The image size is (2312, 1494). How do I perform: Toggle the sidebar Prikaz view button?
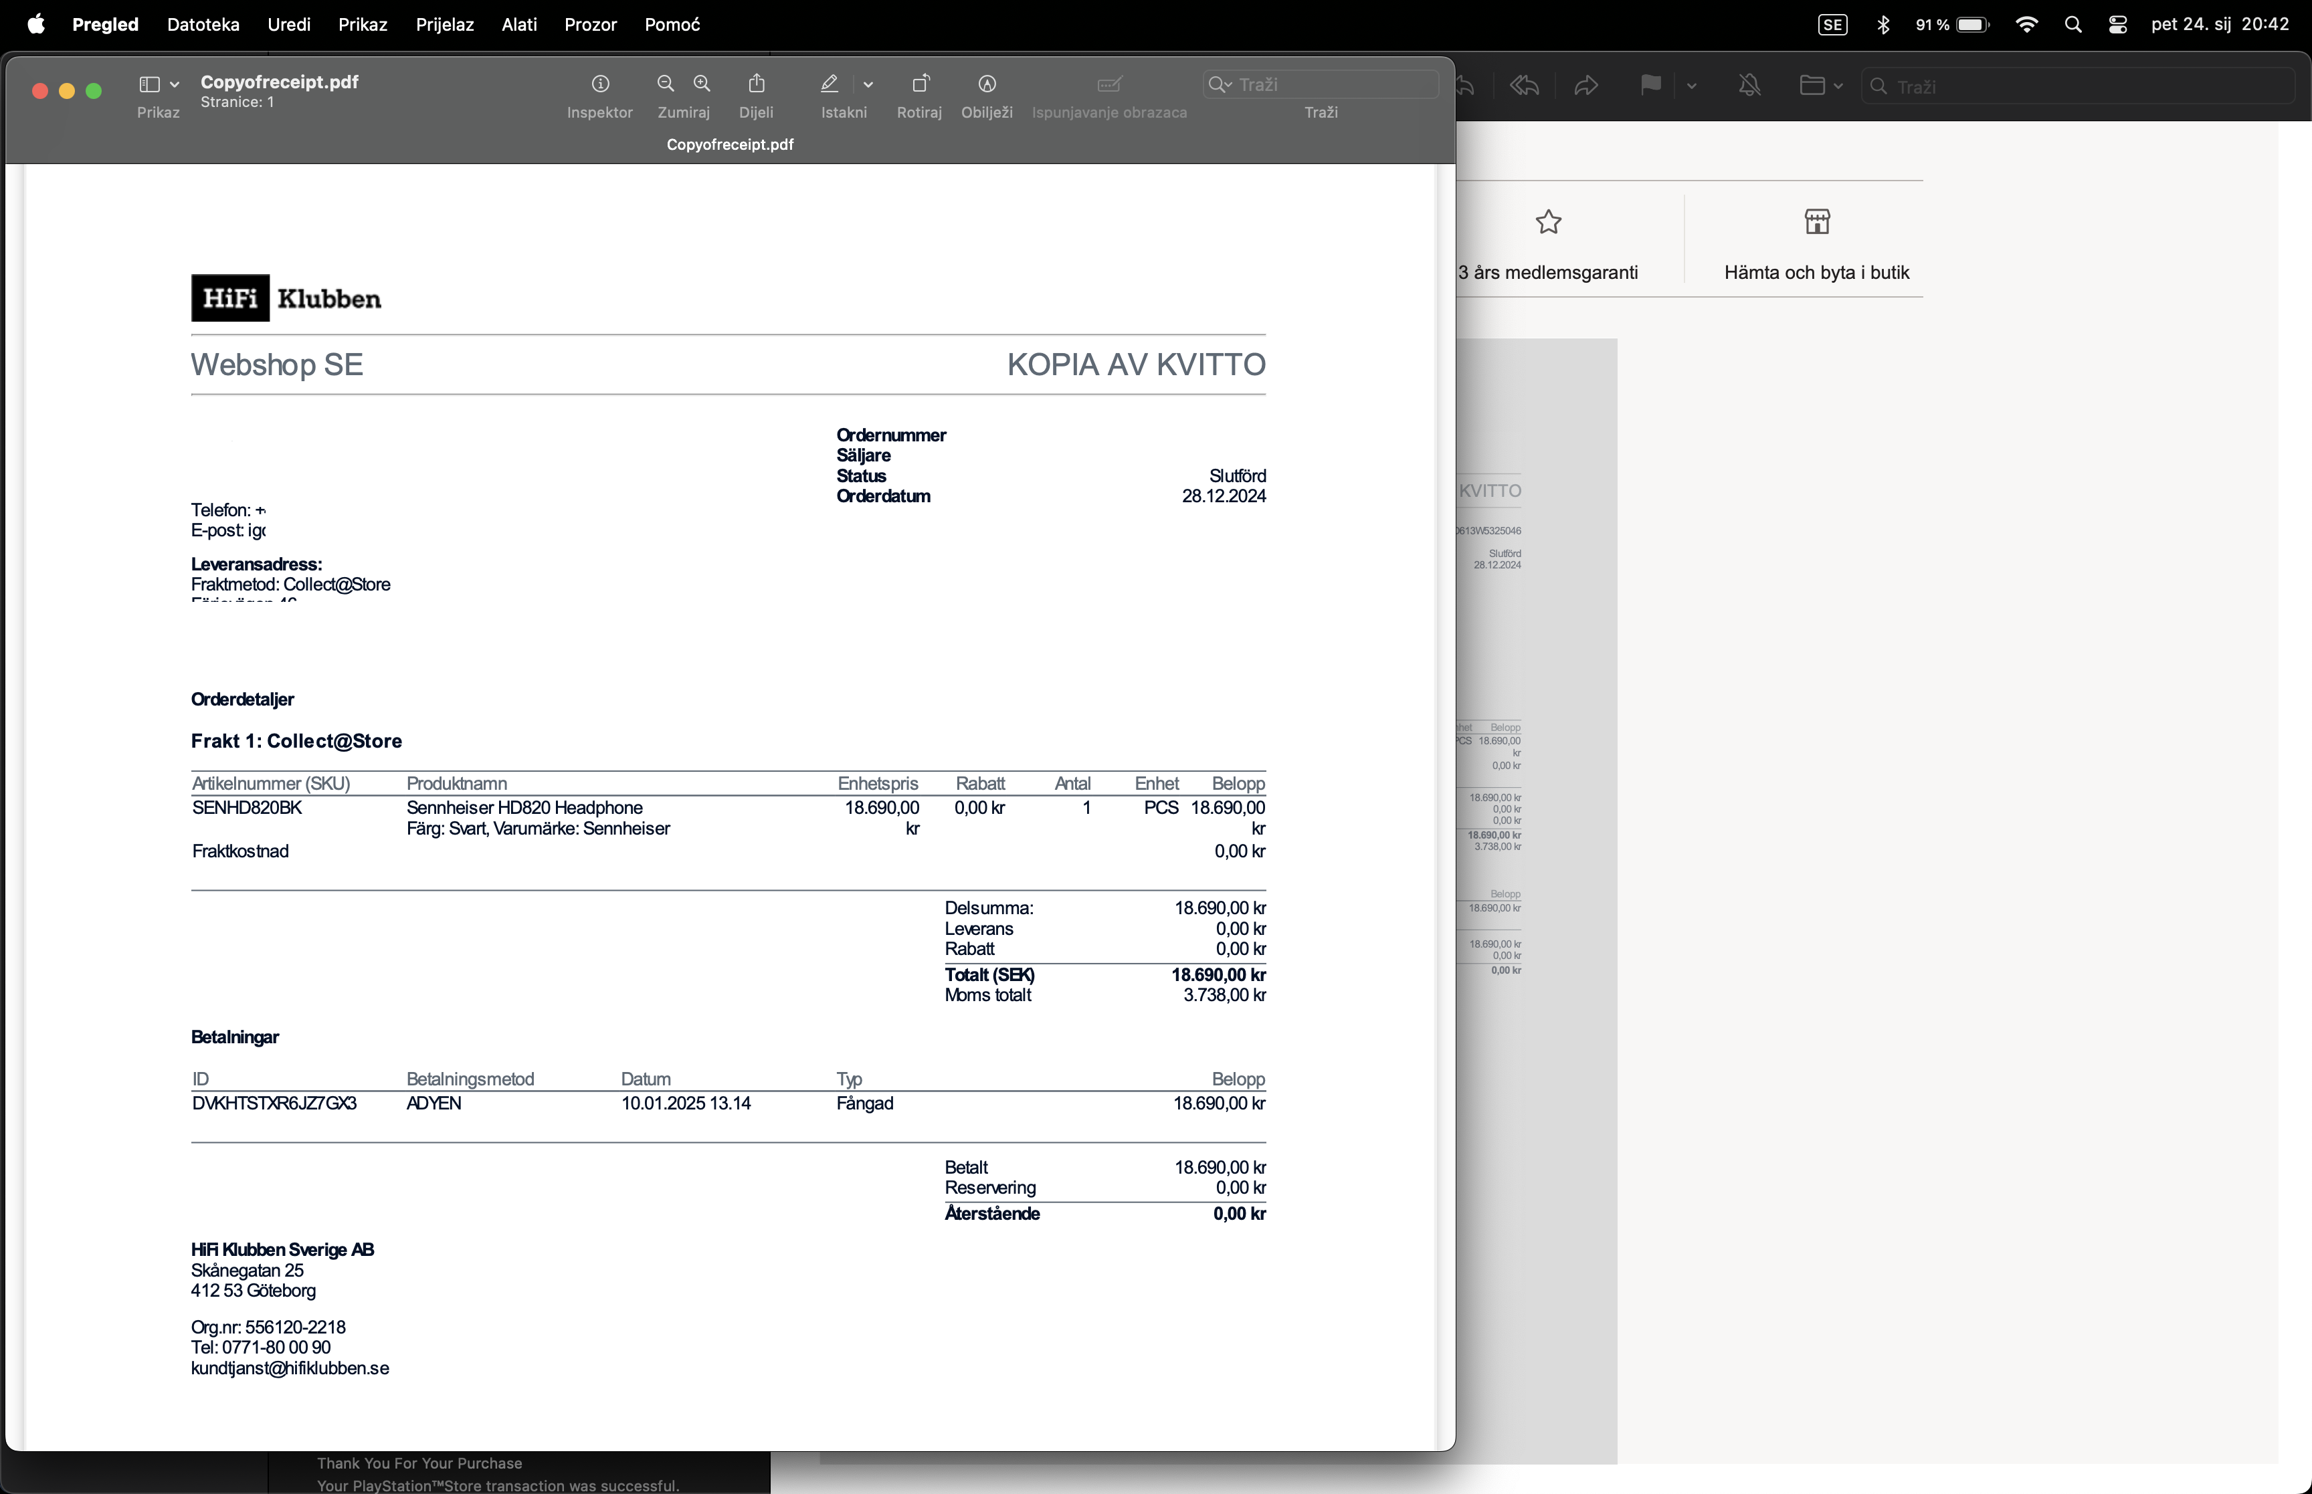pyautogui.click(x=149, y=84)
